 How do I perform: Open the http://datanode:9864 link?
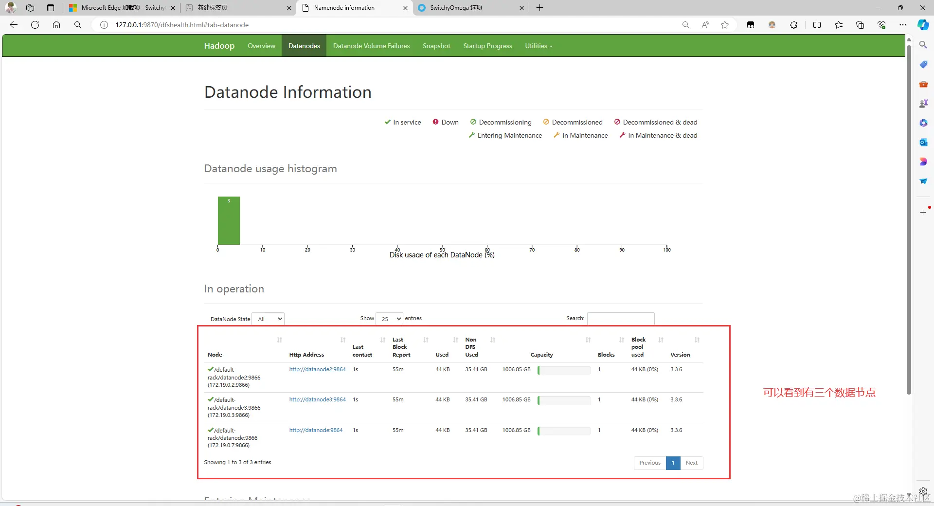316,430
